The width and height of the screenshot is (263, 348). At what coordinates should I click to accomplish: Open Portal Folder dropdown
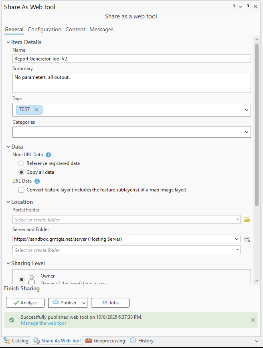tap(237, 219)
